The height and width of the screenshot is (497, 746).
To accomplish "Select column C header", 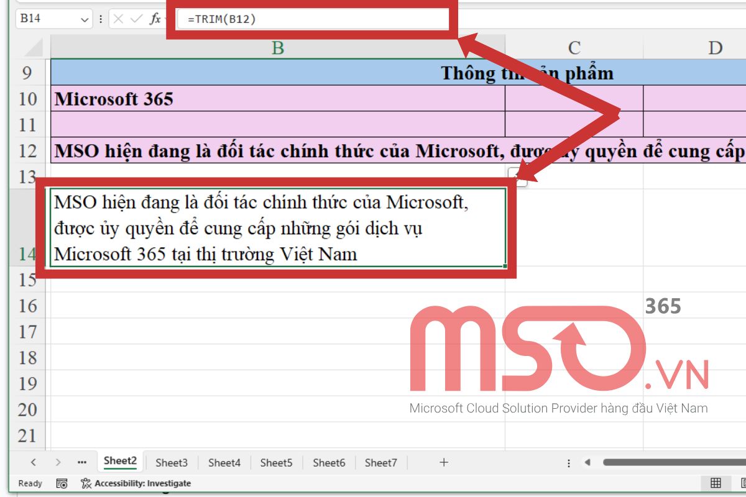I will 574,47.
